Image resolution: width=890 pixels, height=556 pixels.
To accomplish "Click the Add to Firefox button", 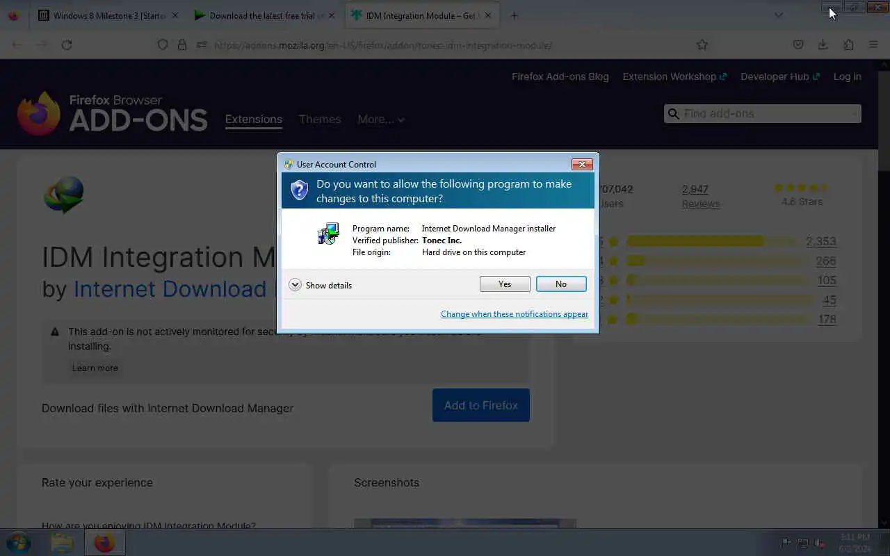I will [481, 405].
